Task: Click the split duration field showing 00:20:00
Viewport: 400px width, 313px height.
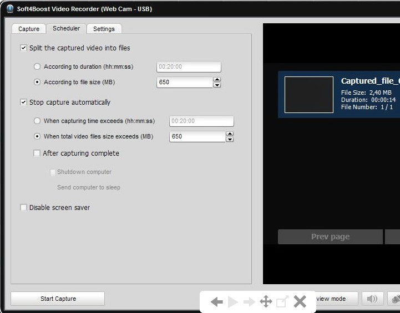Action: (x=189, y=66)
